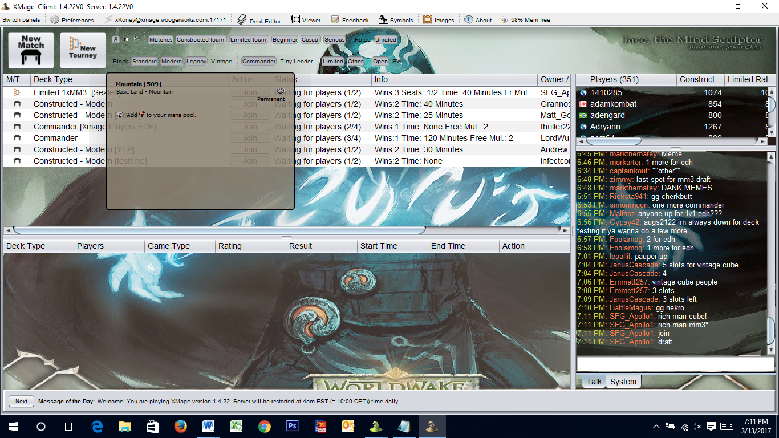Viewport: 779px width, 438px height.
Task: Toggle the Modern format filter
Action: [x=171, y=62]
